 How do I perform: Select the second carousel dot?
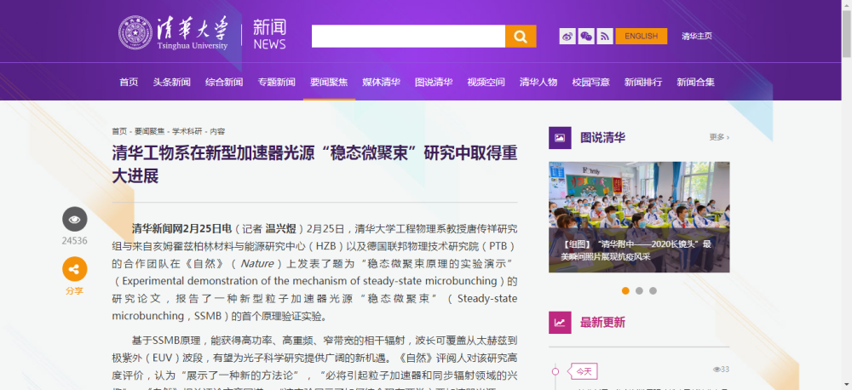[639, 290]
